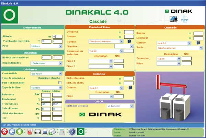Viewport: 206px width, 138px height.
Task: Click the Rendement Nominal field
Action: (x=46, y=100)
